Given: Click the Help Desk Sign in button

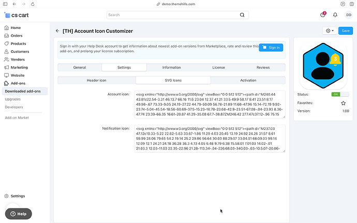Looking at the screenshot, I should (271, 48).
